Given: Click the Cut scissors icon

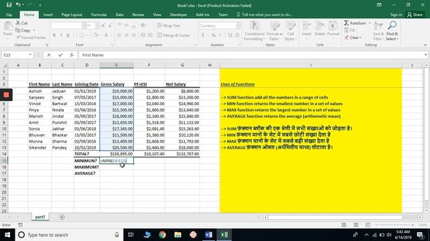Looking at the screenshot, I should point(18,23).
